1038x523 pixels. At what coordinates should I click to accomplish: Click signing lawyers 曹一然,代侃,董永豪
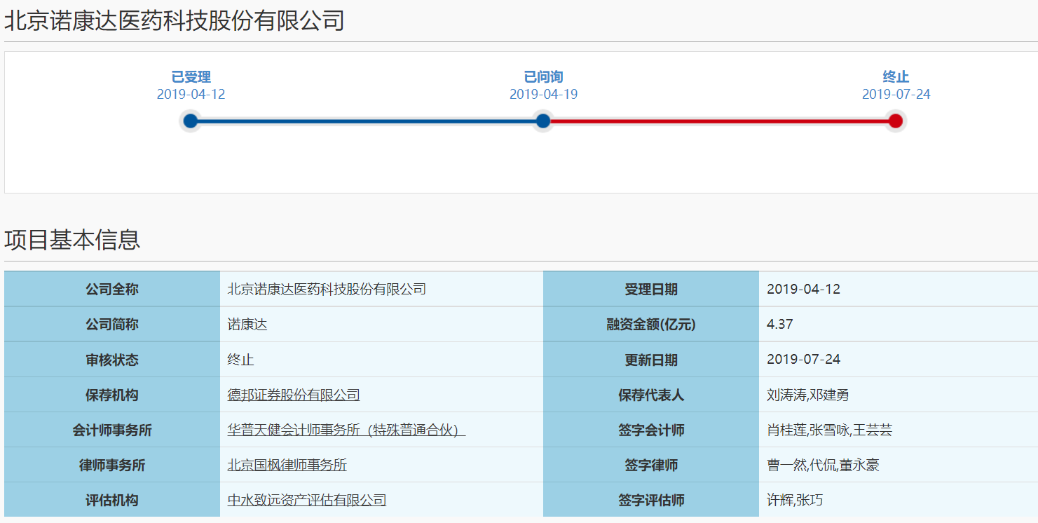tap(823, 465)
